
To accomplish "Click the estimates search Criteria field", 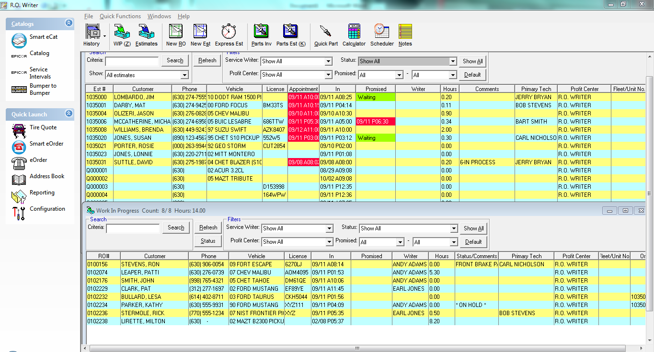I will click(x=132, y=61).
